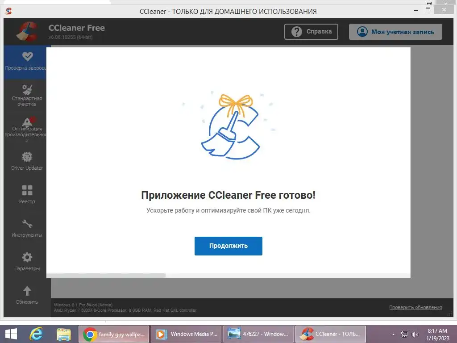Switch to 476227 Windows photo viewer taskbar item

(258, 334)
